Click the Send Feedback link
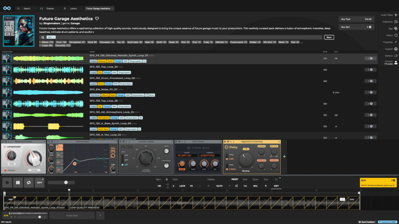 368,222
